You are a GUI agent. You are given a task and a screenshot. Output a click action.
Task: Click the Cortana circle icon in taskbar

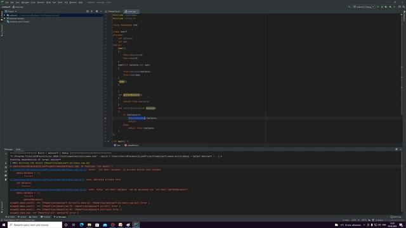click(66, 225)
